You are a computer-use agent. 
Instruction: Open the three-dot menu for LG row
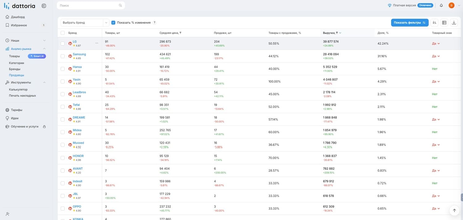click(97, 43)
